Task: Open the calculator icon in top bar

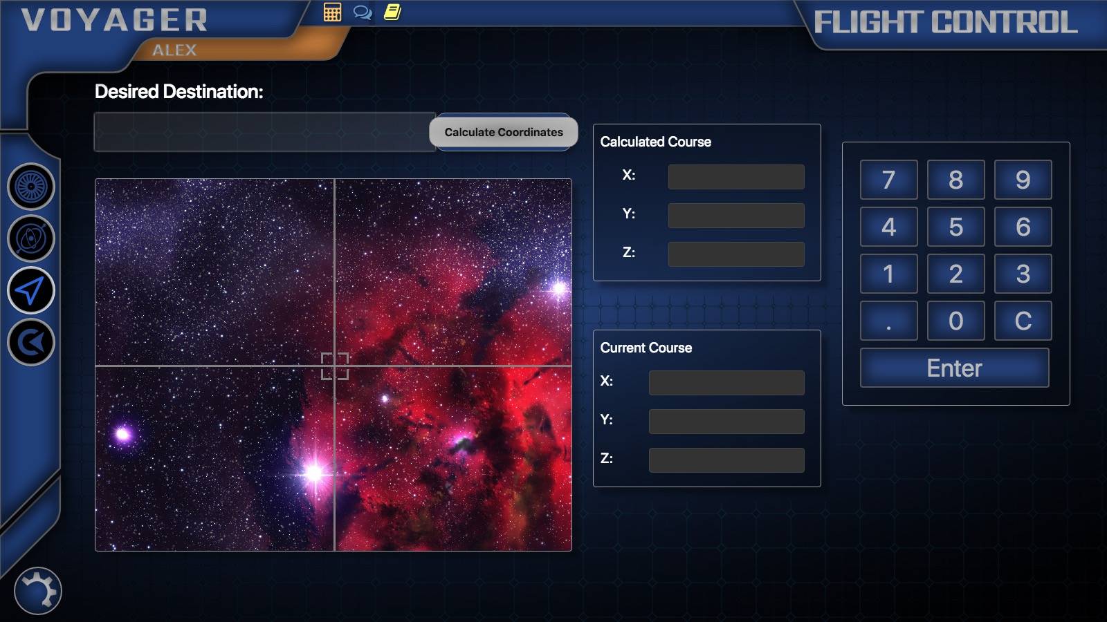Action: coord(332,12)
